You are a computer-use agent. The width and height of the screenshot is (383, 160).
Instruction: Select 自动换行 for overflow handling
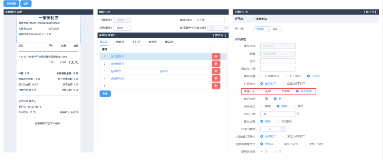279,121
